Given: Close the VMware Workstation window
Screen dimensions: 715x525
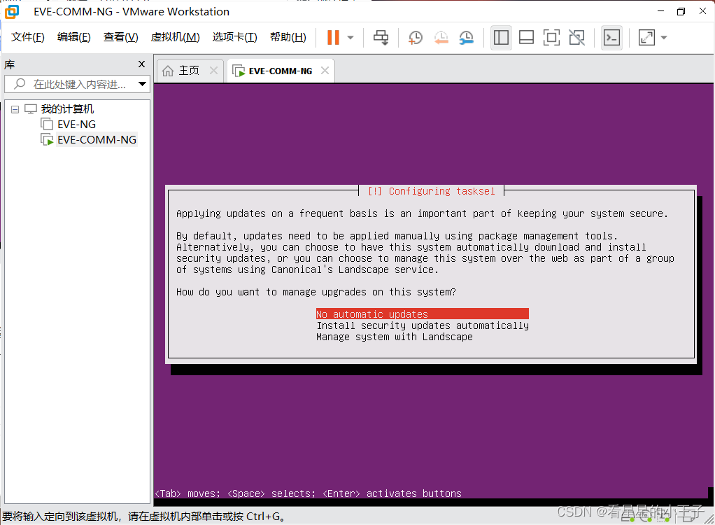Looking at the screenshot, I should coord(702,11).
